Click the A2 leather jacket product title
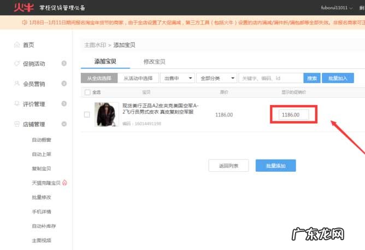The image size is (365, 250). [x=161, y=108]
